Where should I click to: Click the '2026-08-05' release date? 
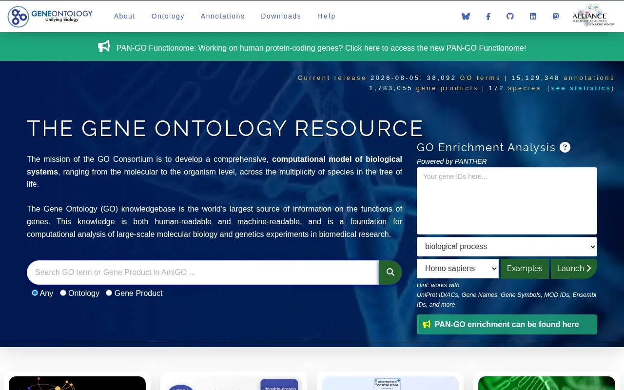pos(396,78)
